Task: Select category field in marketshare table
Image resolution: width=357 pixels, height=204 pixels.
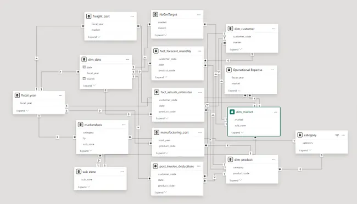Action: [x=88, y=132]
